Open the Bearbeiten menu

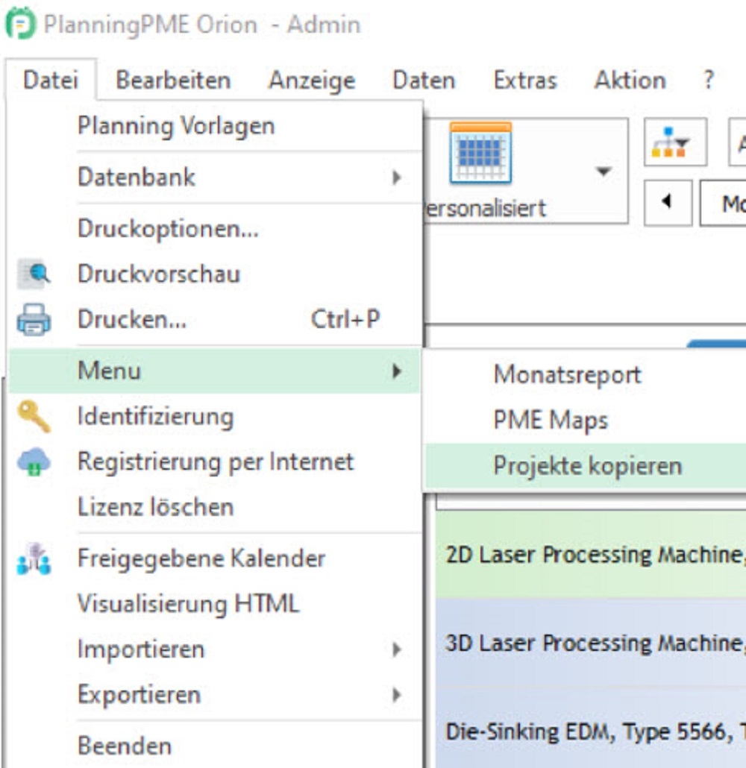pos(173,80)
